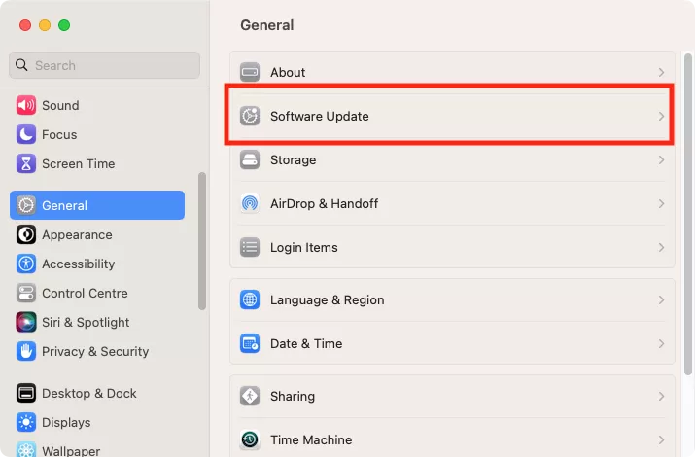
Task: Click the Sharing row chevron
Action: (x=661, y=396)
